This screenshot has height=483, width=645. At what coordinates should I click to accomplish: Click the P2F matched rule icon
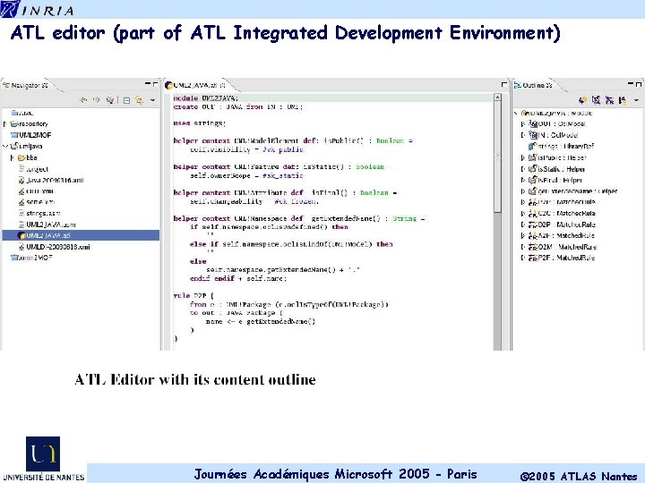coord(533,258)
